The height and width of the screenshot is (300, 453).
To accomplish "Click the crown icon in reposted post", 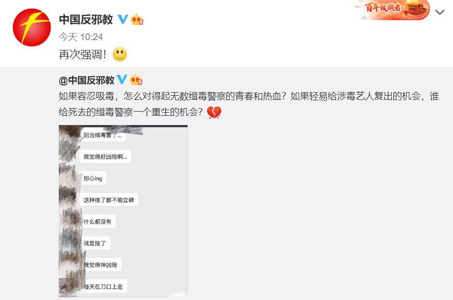I will tap(136, 80).
